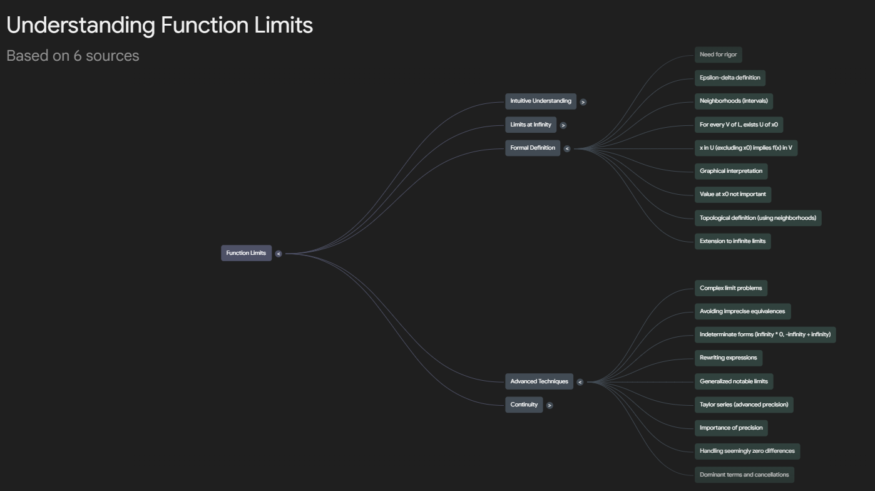
Task: Open the Limits at Infinity expander circle
Action: [x=563, y=125]
